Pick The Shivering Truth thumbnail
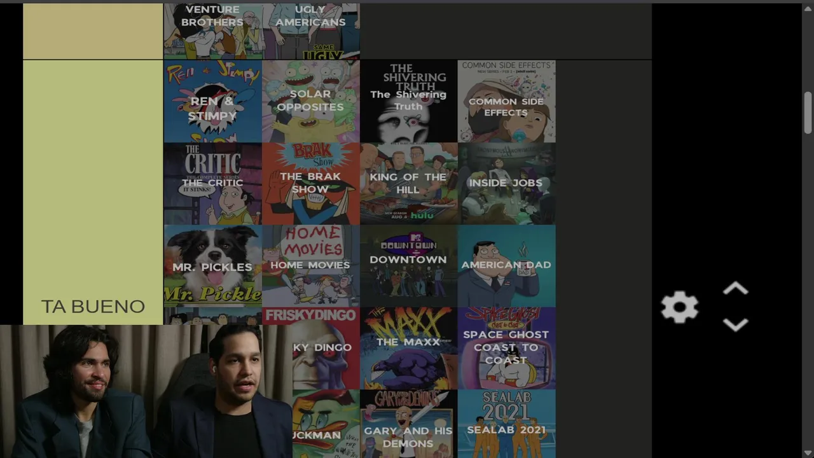814x458 pixels. (x=408, y=101)
